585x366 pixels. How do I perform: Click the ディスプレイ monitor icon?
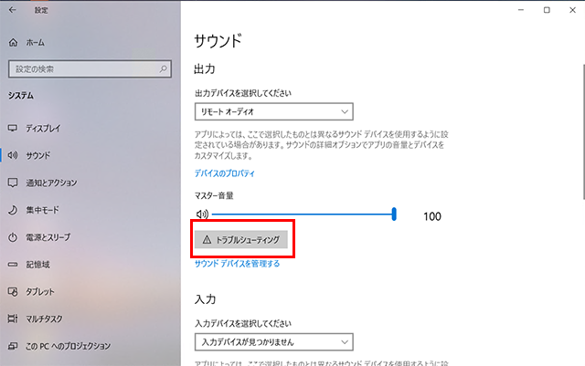pos(13,128)
